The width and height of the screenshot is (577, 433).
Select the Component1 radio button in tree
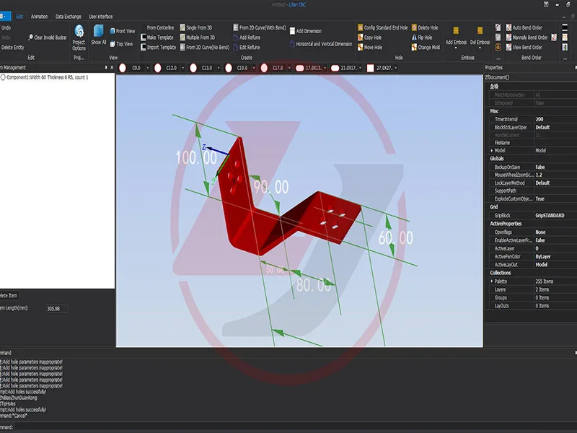click(4, 77)
